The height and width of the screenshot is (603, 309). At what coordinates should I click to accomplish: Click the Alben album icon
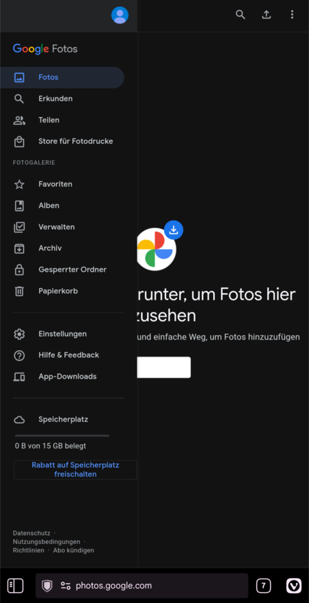(19, 206)
